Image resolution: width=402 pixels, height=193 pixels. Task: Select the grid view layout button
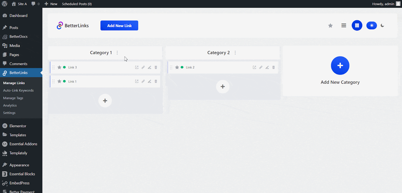pos(357,26)
